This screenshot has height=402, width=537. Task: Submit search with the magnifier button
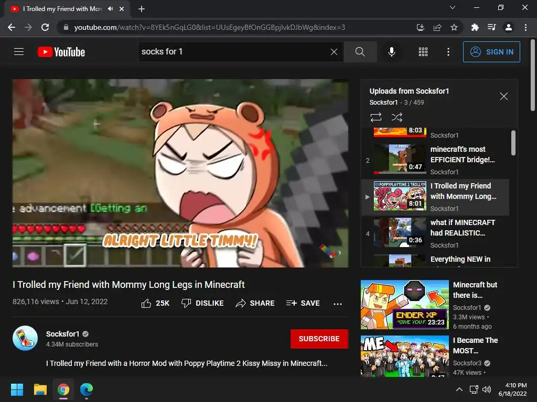point(360,52)
